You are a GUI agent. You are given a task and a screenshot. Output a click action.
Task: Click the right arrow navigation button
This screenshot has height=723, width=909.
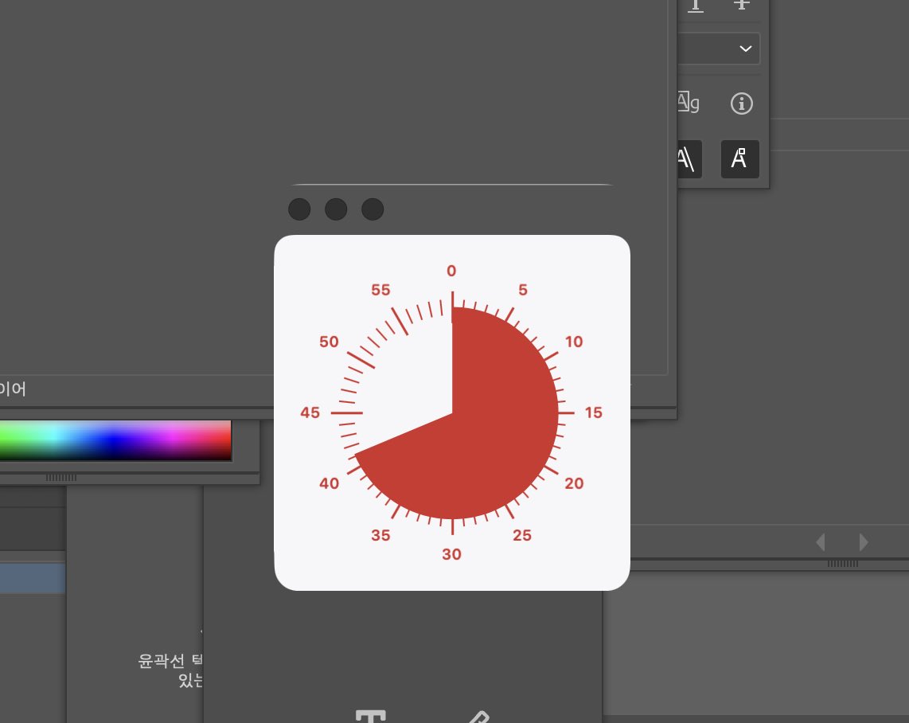coord(863,542)
